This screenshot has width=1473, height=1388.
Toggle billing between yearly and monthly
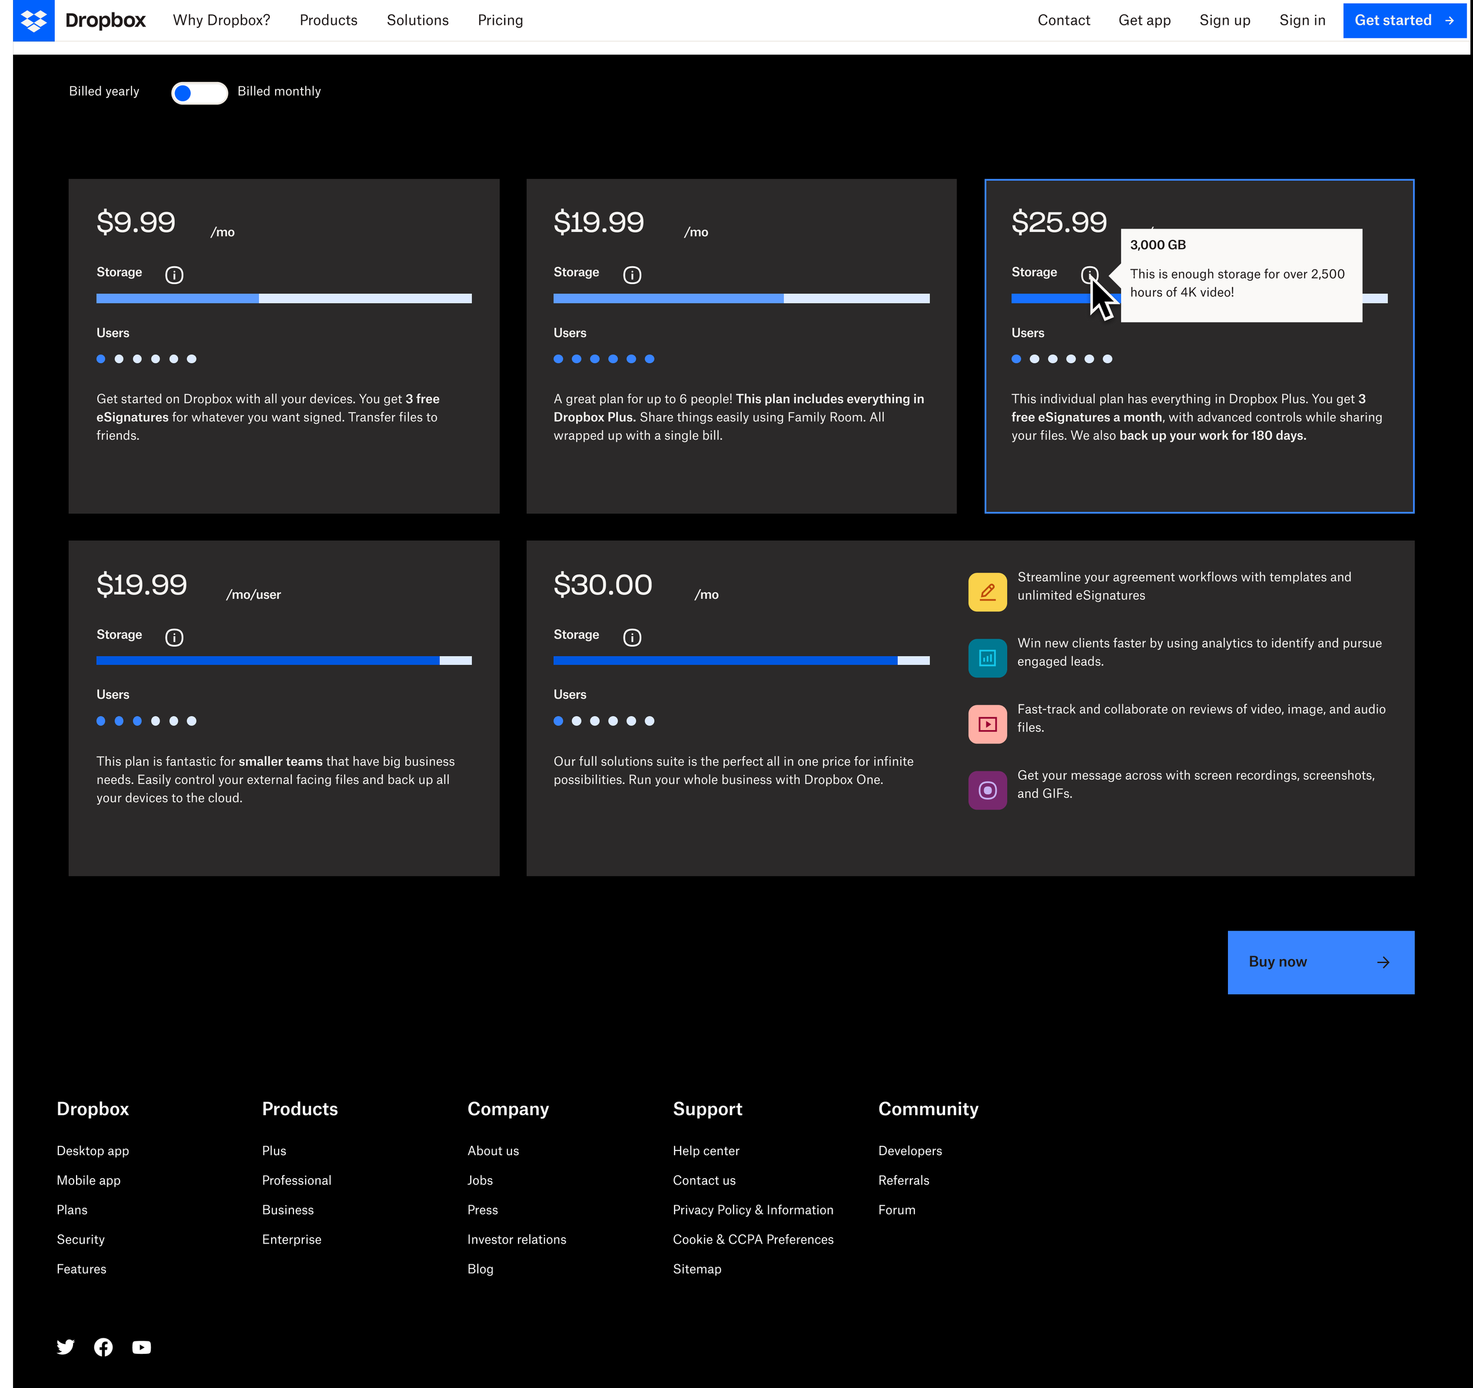(199, 93)
